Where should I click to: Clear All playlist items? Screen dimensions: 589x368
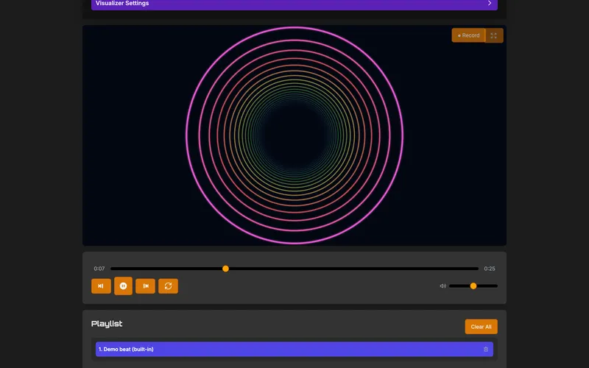pyautogui.click(x=482, y=327)
